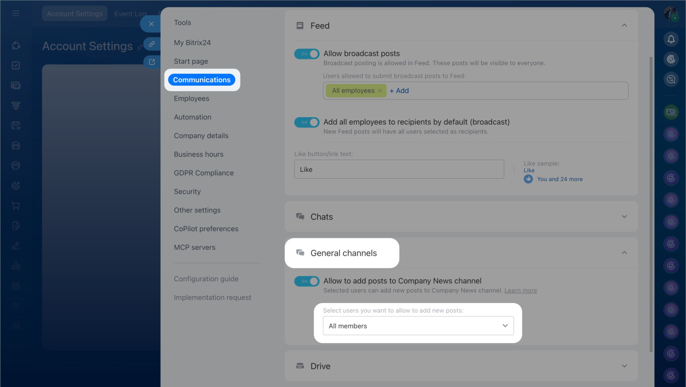Click the open in new window icon

pyautogui.click(x=152, y=62)
